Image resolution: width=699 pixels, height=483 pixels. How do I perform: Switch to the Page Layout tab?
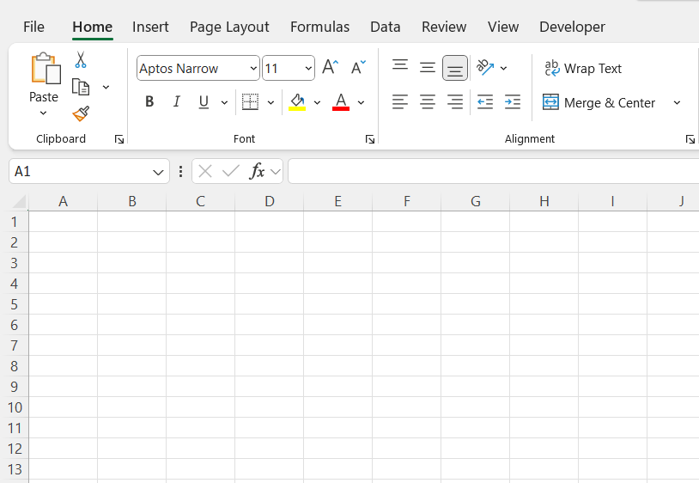coord(229,27)
